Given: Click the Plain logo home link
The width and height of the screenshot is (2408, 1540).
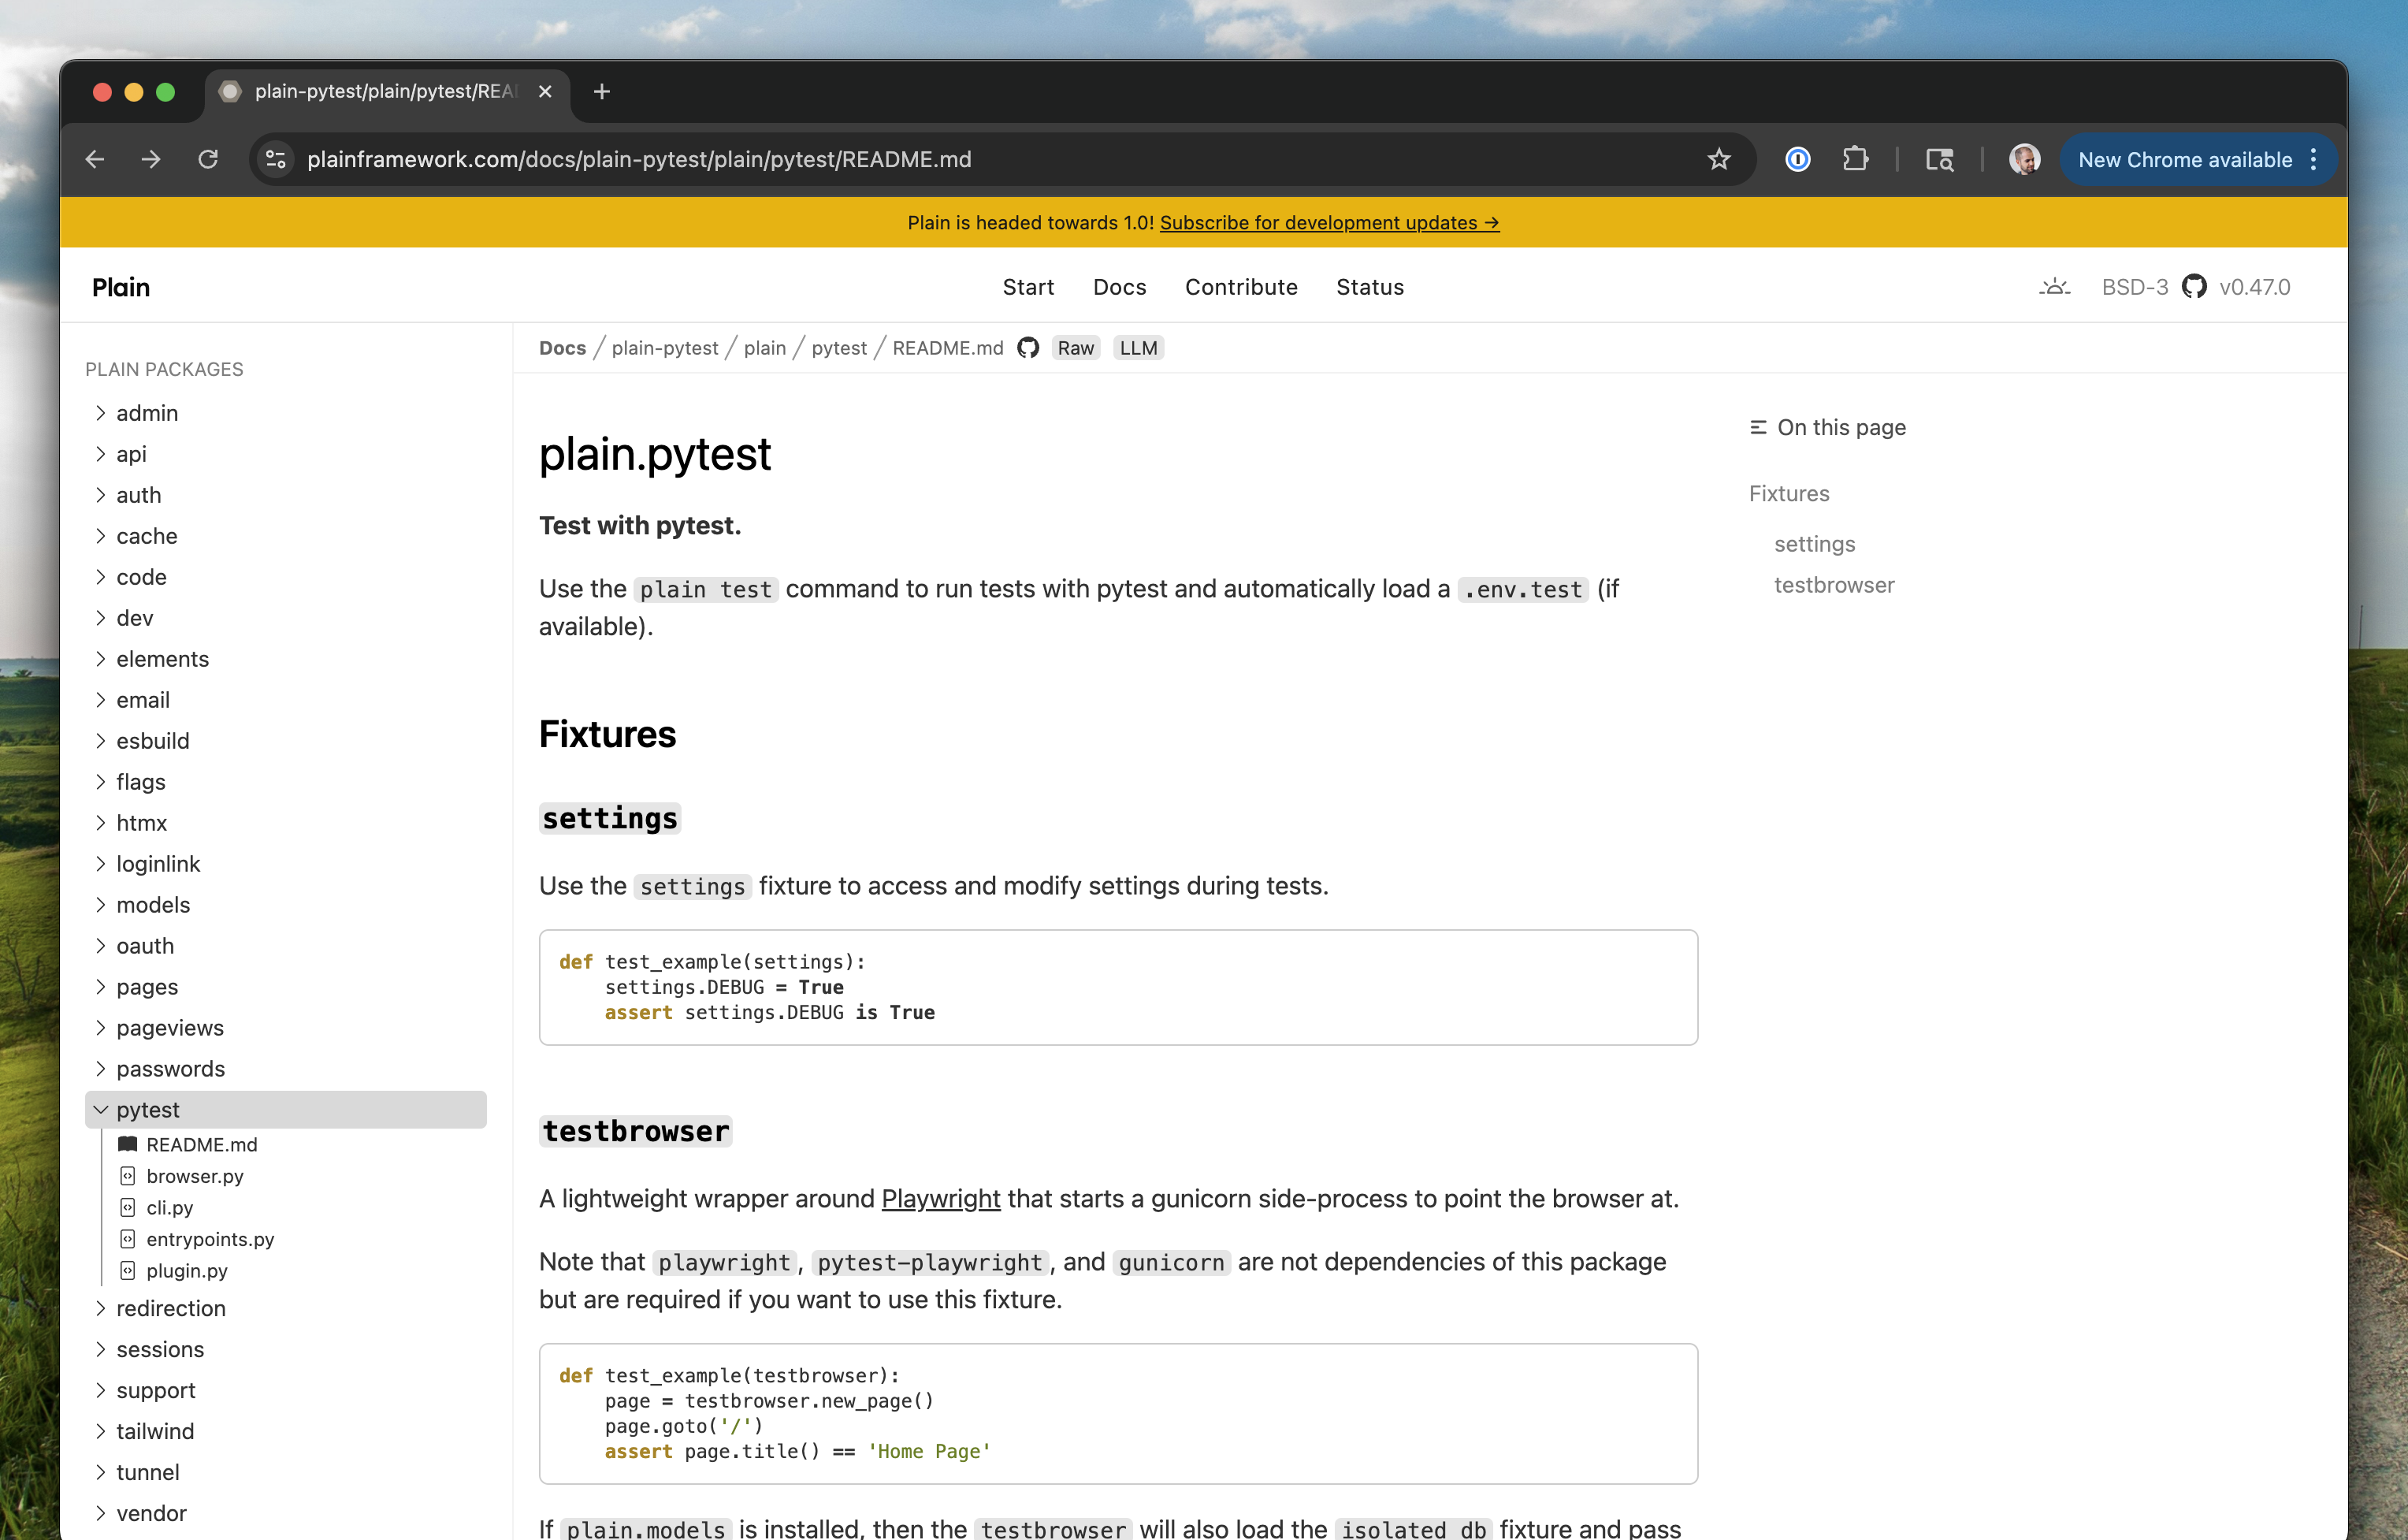Looking at the screenshot, I should (121, 287).
